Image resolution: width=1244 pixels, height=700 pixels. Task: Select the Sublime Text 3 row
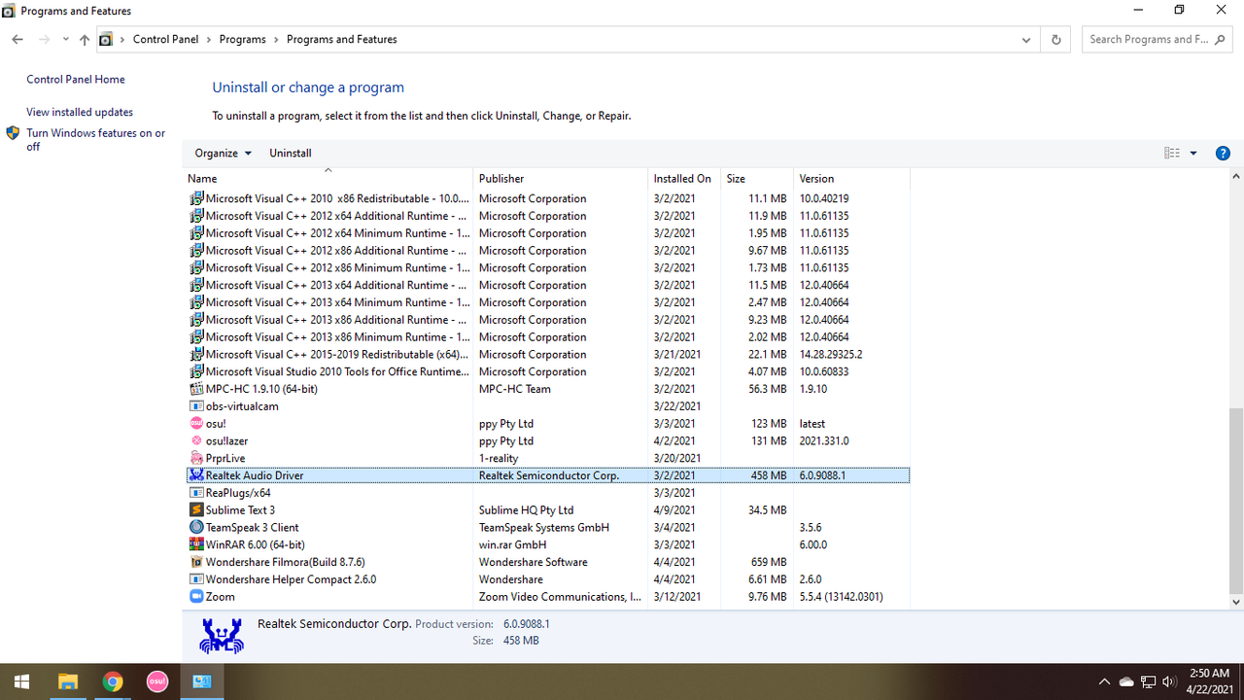[548, 510]
